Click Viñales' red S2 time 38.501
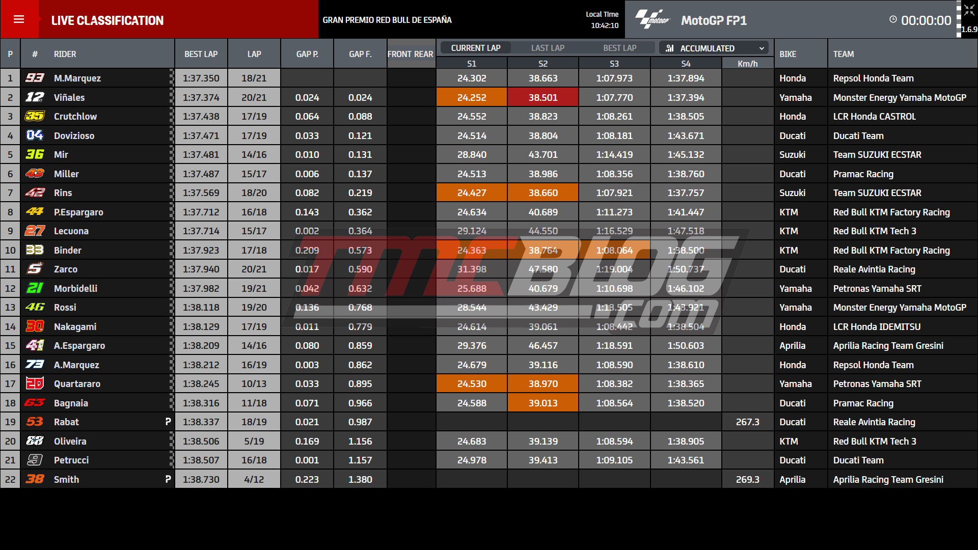The width and height of the screenshot is (978, 550). [x=543, y=97]
